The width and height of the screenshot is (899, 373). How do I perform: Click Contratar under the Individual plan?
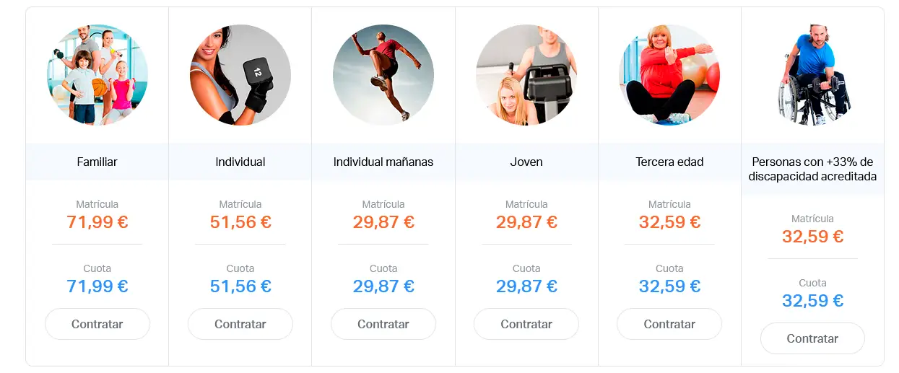pyautogui.click(x=240, y=324)
